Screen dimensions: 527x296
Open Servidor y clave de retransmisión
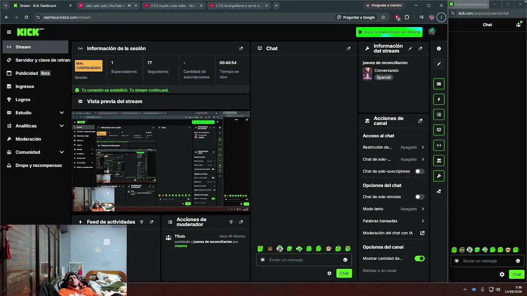tap(35, 60)
